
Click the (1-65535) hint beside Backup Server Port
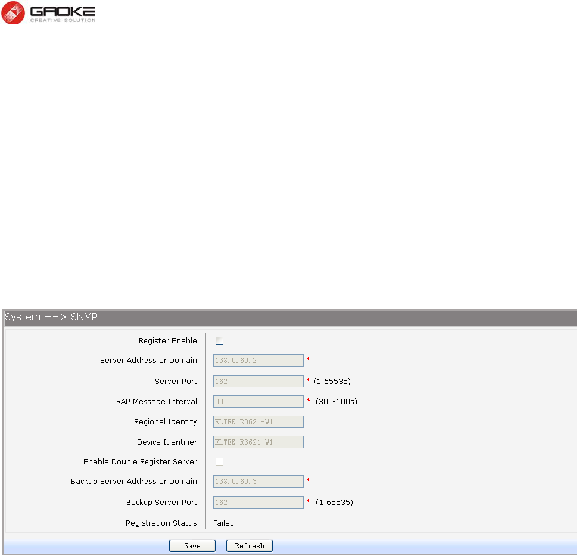pyautogui.click(x=334, y=502)
